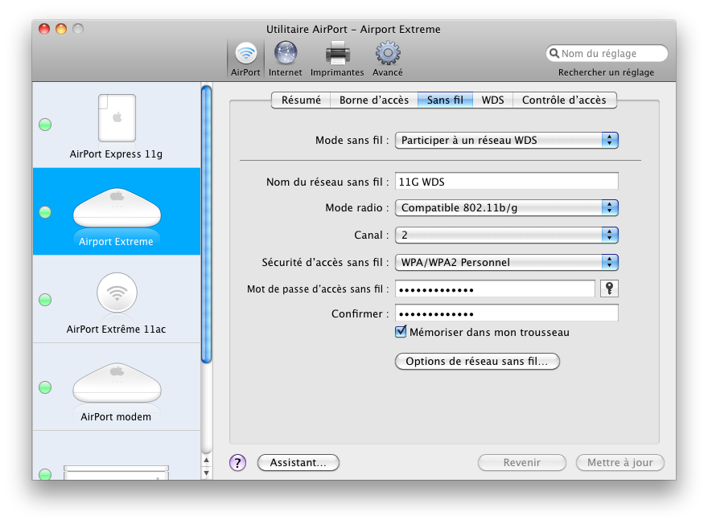This screenshot has height=524, width=708.
Task: Click the Canal label text
Action: [x=371, y=235]
